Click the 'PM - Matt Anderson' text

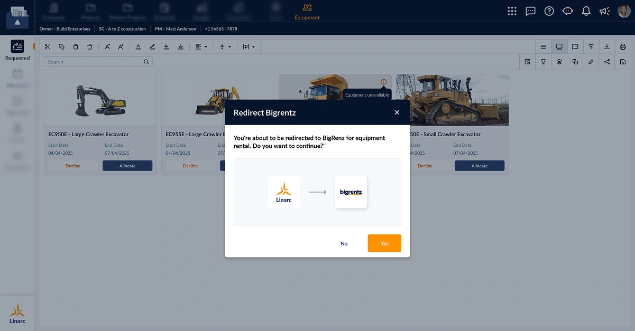176,29
